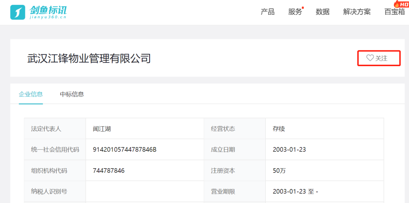Open the 数据 navigation menu
The height and width of the screenshot is (203, 409).
(x=323, y=12)
